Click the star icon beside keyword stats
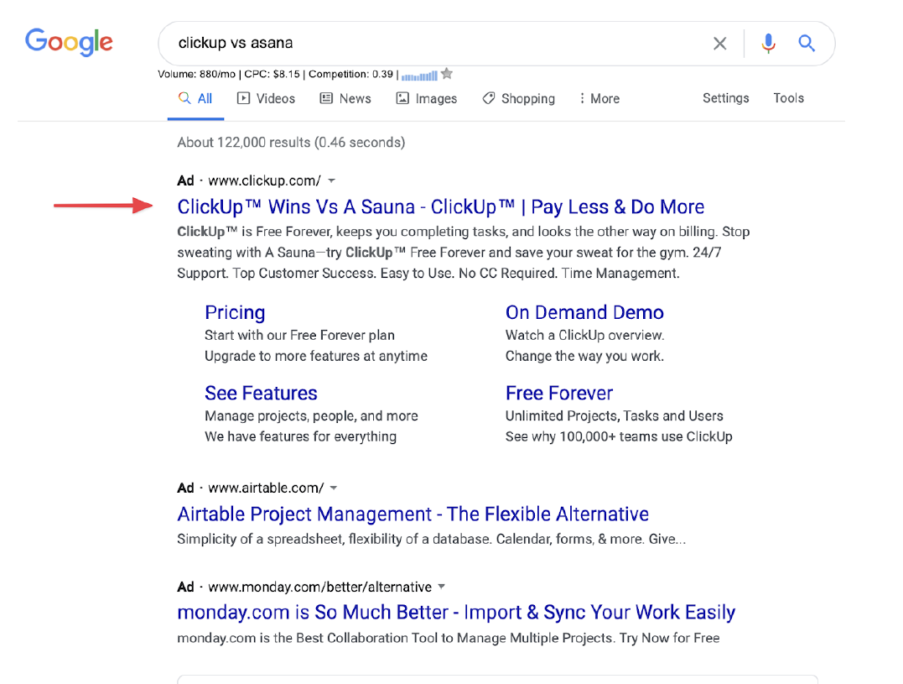The image size is (903, 684). click(x=447, y=74)
